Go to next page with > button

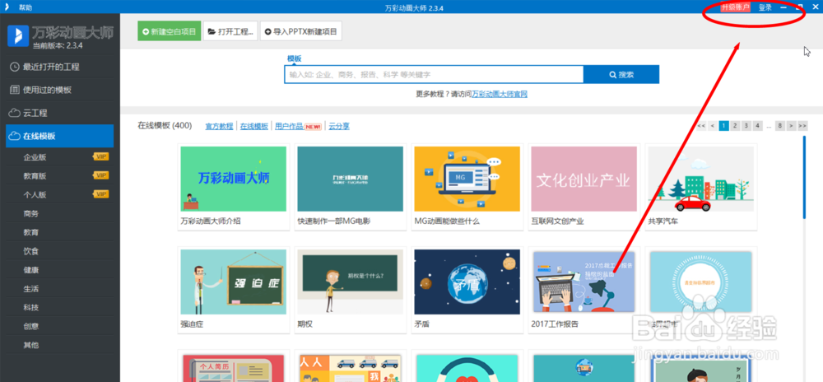point(791,126)
